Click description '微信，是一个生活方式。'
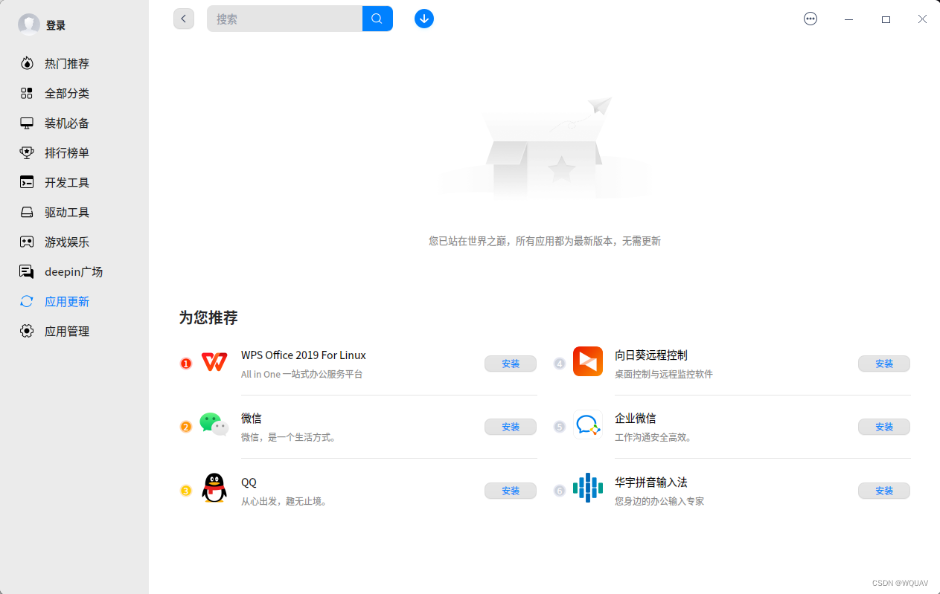 pyautogui.click(x=290, y=438)
